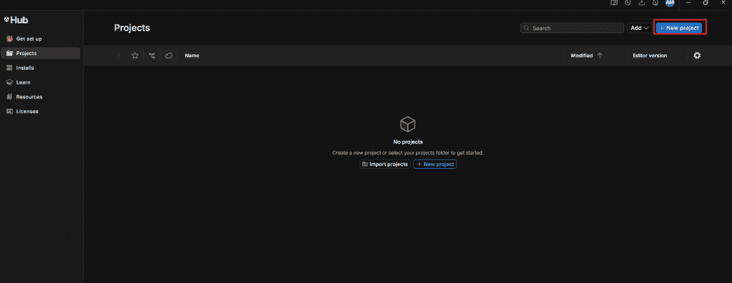732x283 pixels.
Task: Select Projects in the sidebar
Action: [41, 53]
